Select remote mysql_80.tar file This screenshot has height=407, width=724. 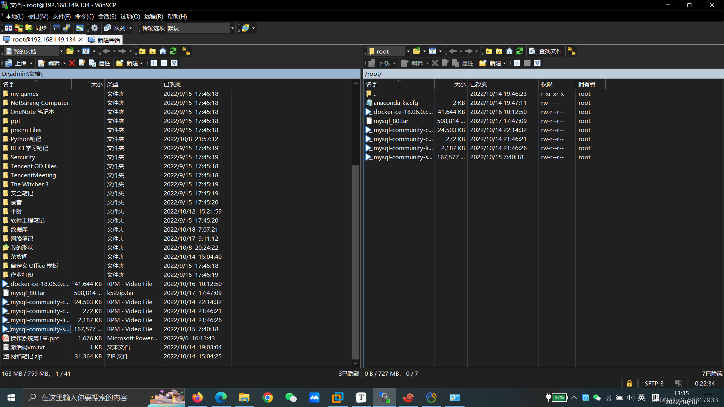[x=391, y=121]
